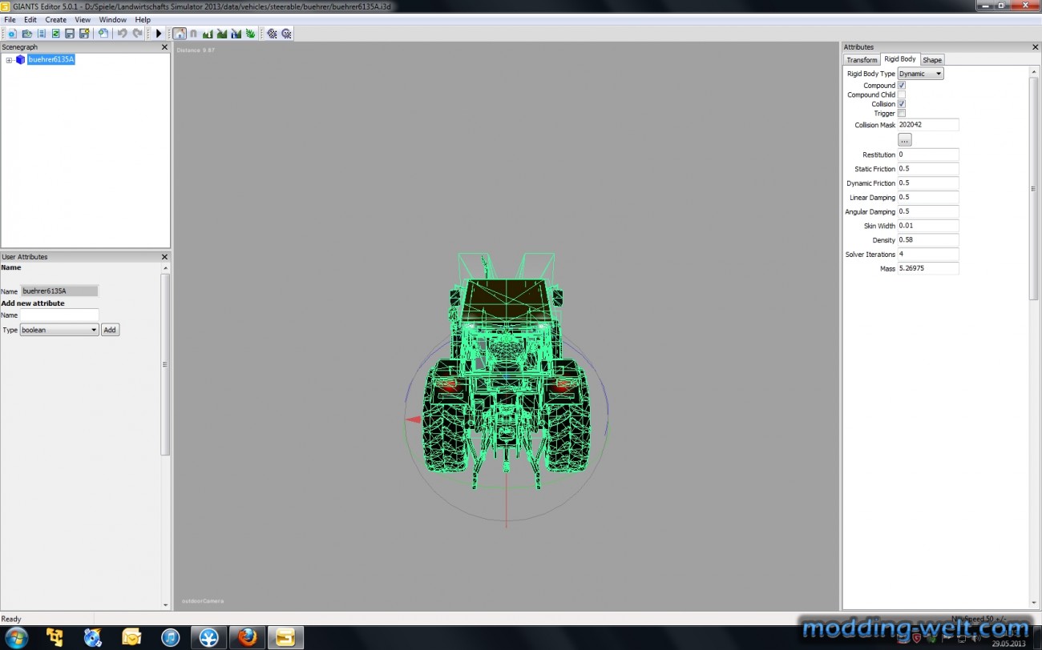1042x650 pixels.
Task: Click the Static Friction field
Action: tap(928, 169)
